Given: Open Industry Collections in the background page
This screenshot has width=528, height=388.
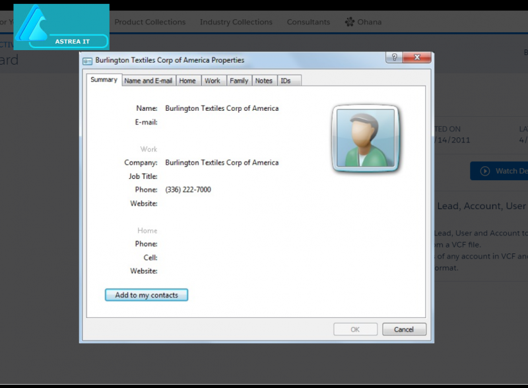Looking at the screenshot, I should click(x=236, y=22).
